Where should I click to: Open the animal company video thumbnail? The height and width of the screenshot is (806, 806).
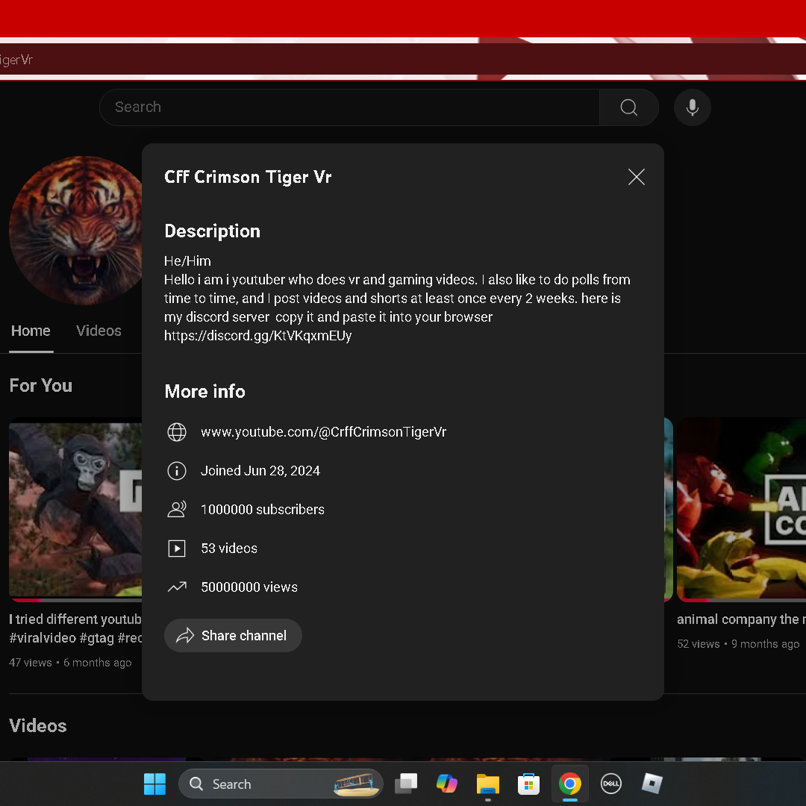(x=741, y=510)
